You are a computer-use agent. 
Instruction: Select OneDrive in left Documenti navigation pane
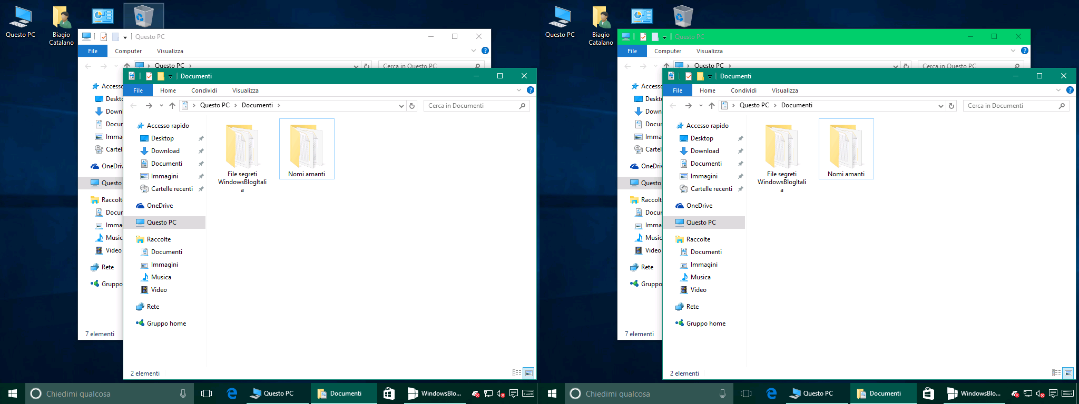click(160, 206)
